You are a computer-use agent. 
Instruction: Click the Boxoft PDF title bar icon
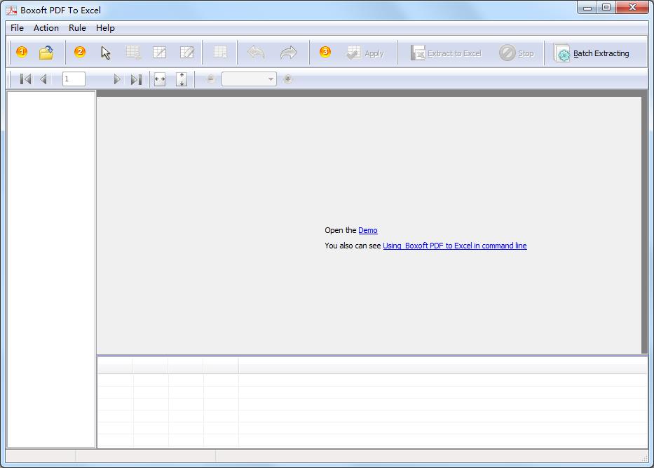pyautogui.click(x=11, y=10)
